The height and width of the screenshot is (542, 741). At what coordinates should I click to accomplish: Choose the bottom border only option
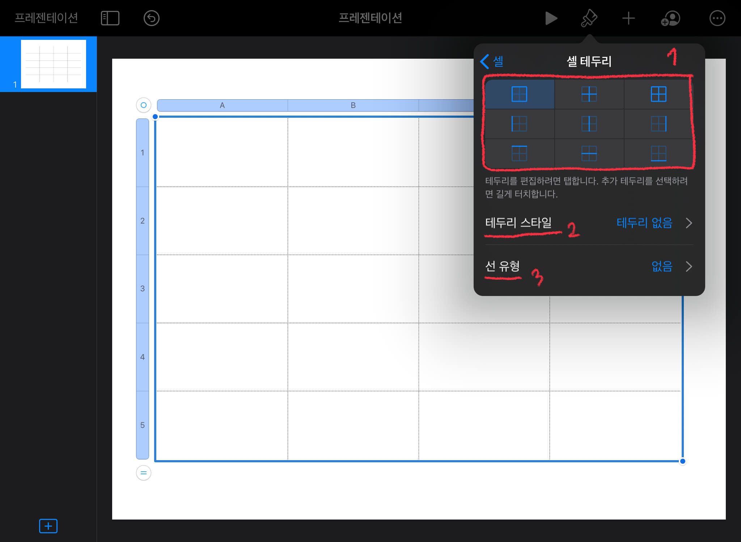click(x=658, y=153)
